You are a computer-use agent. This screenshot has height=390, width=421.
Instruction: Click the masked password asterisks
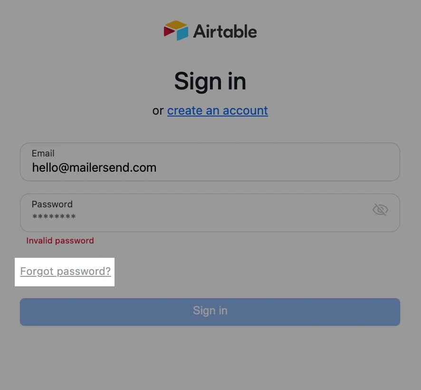pyautogui.click(x=54, y=217)
